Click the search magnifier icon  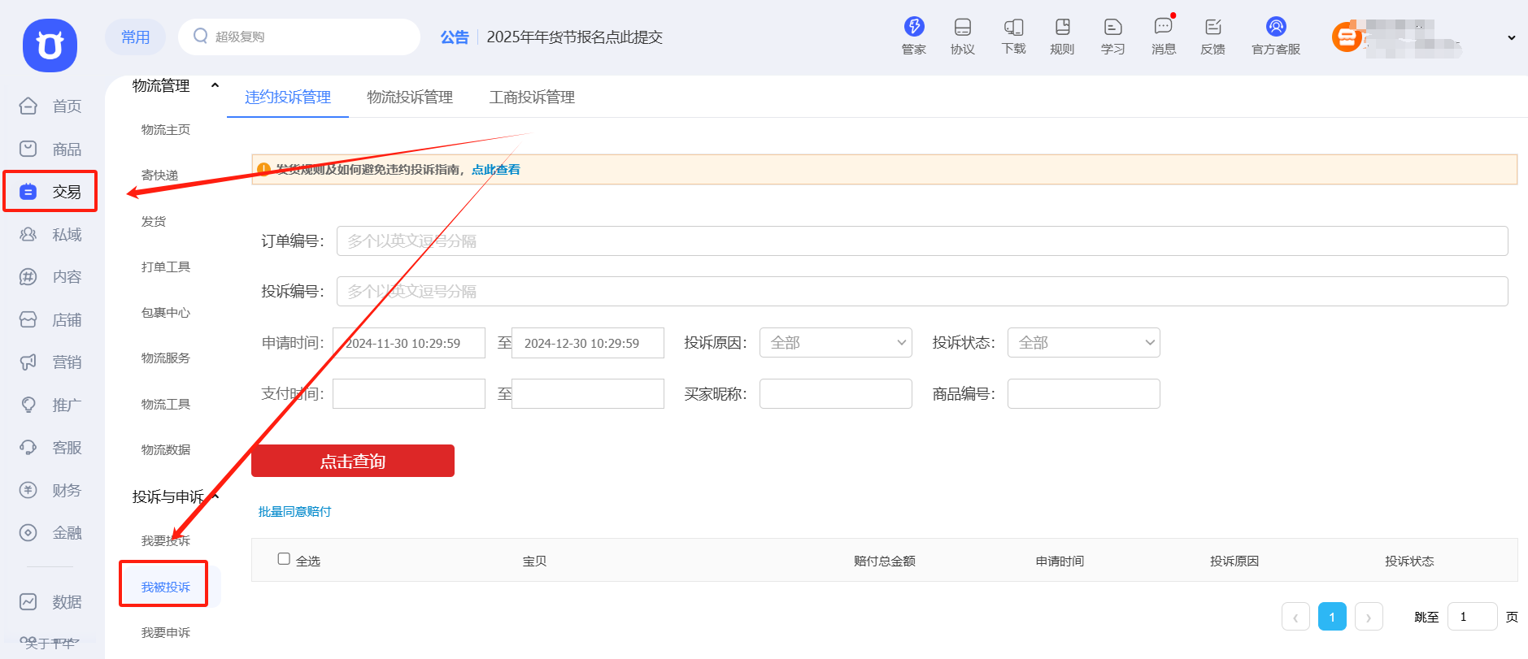click(200, 36)
